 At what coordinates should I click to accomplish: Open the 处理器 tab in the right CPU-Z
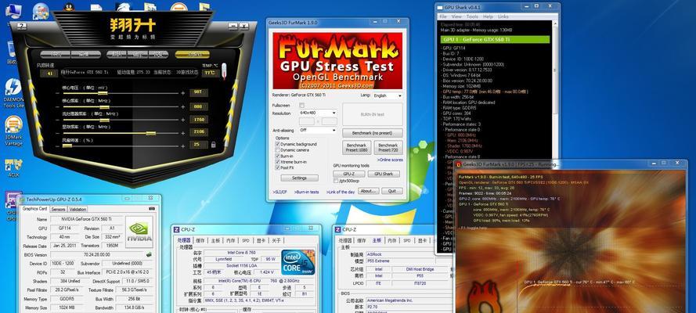(346, 240)
